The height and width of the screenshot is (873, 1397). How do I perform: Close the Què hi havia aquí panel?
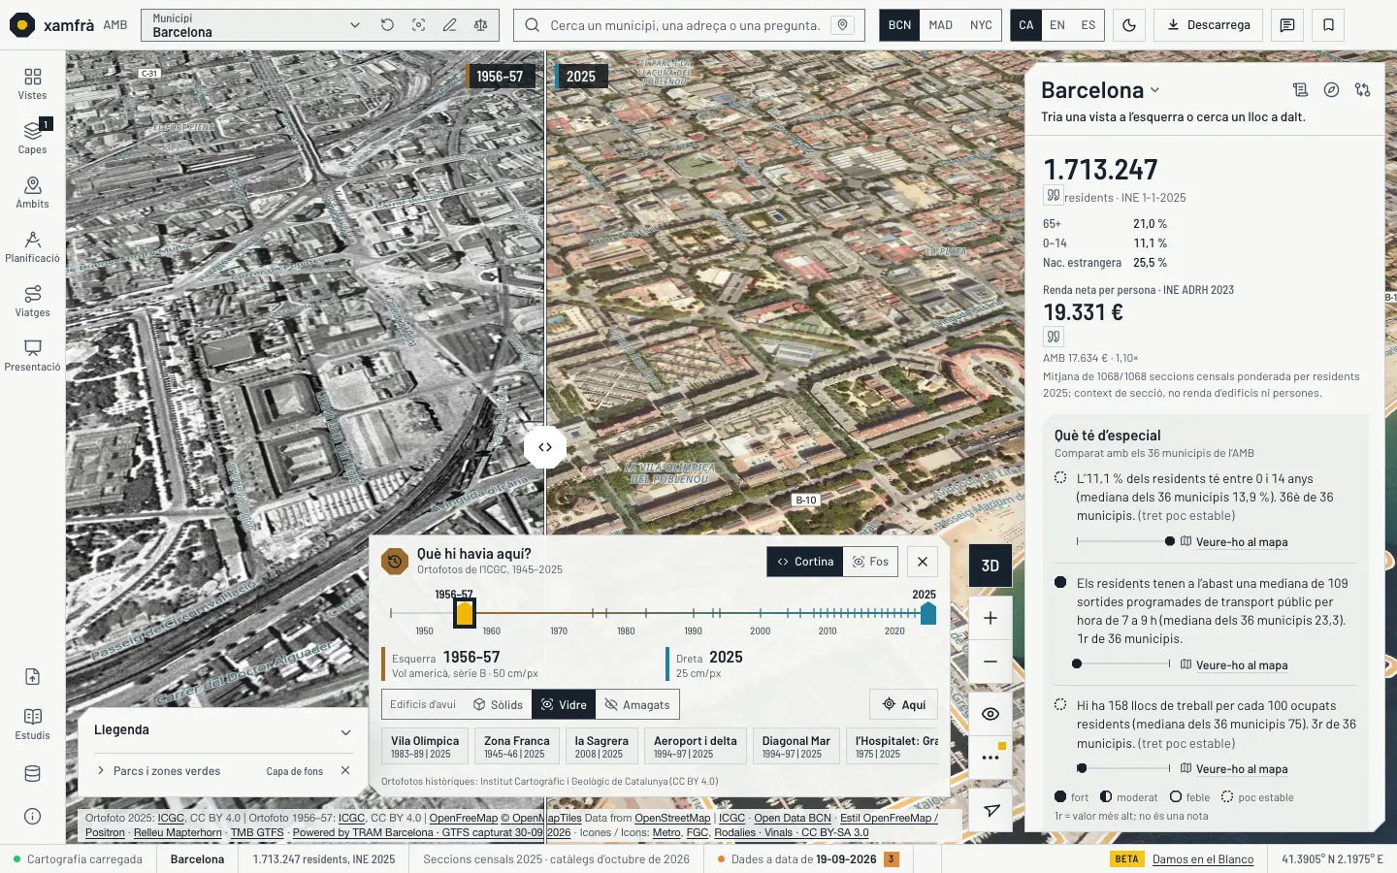923,562
